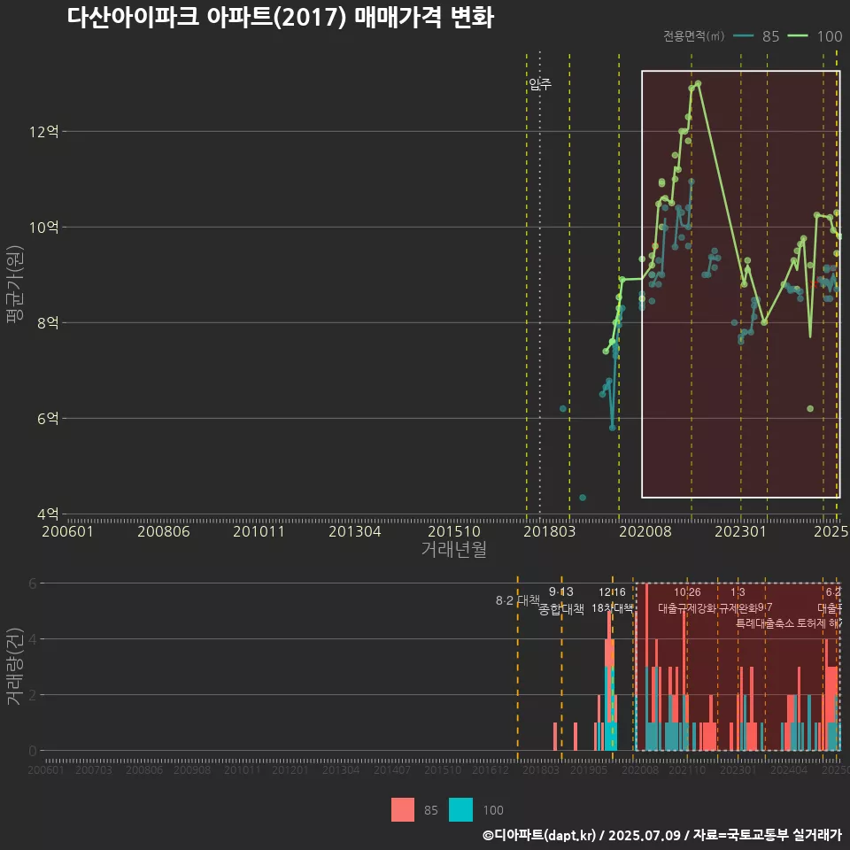Click the 201803 label on price chart axis
This screenshot has width=850, height=850.
coord(549,531)
